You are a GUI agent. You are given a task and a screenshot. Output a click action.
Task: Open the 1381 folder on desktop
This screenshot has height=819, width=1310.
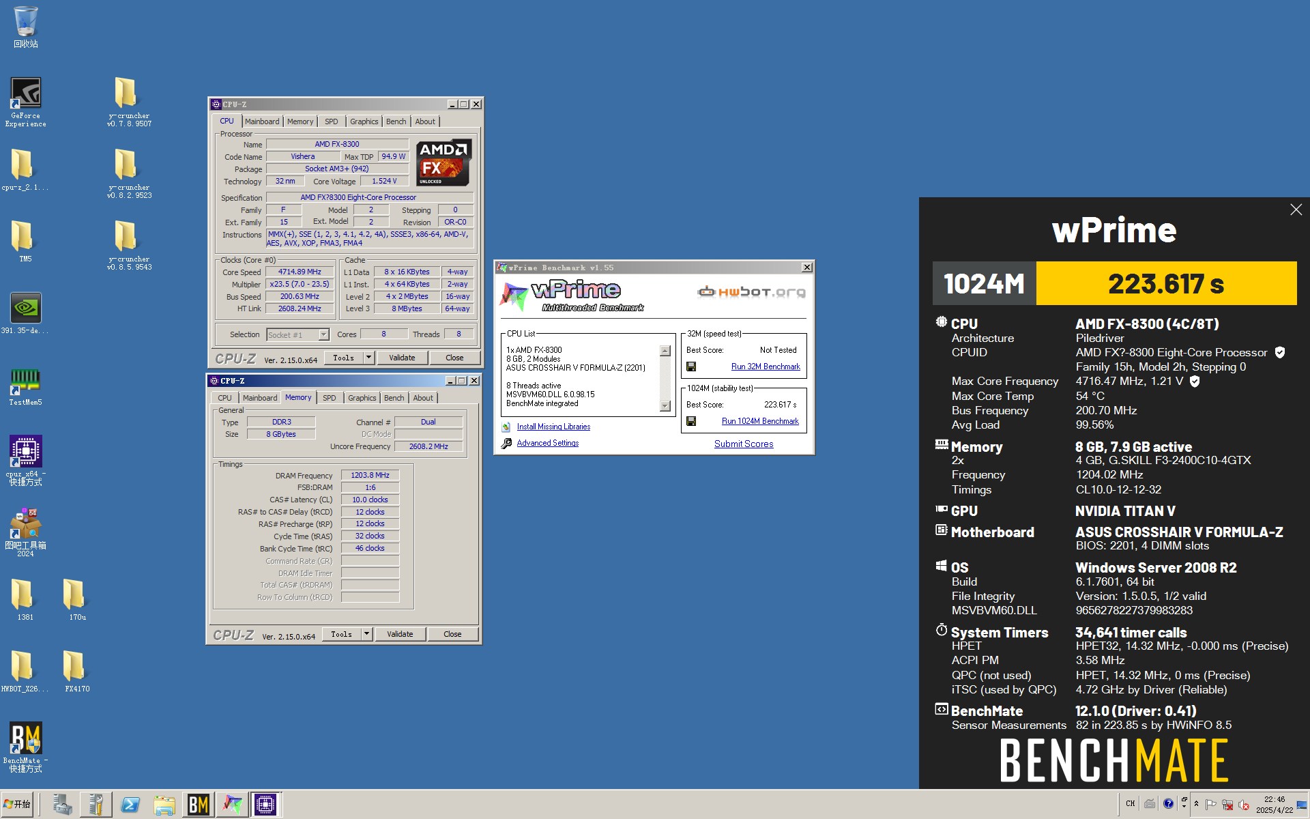(25, 600)
